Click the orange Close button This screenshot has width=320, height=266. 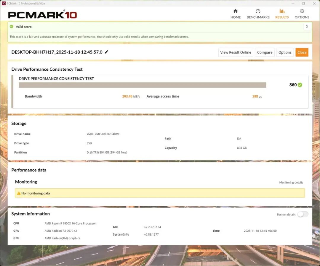[x=302, y=52]
